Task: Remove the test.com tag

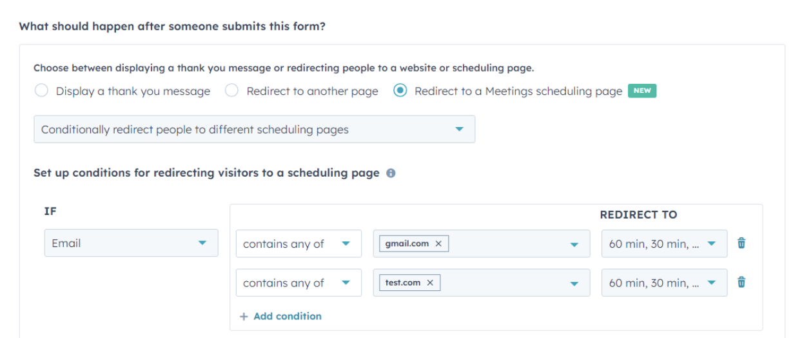Action: click(430, 283)
